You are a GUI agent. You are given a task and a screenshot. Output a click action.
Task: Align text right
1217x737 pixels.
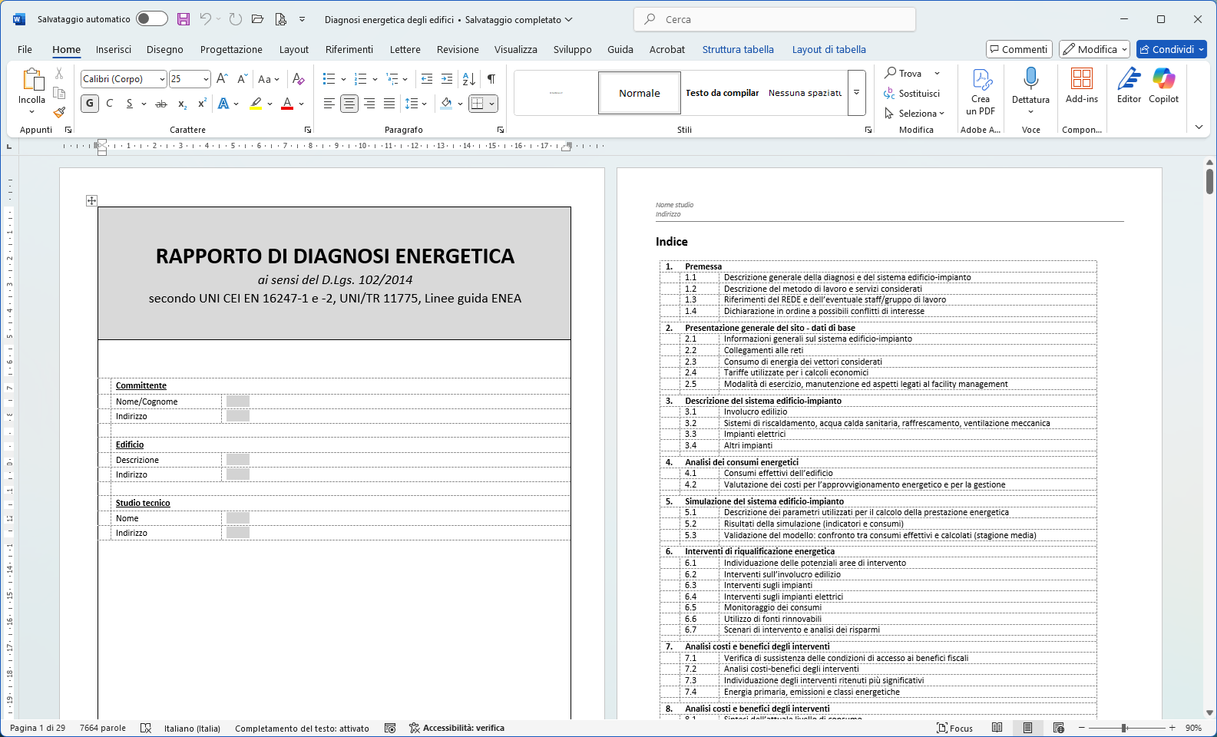click(369, 104)
